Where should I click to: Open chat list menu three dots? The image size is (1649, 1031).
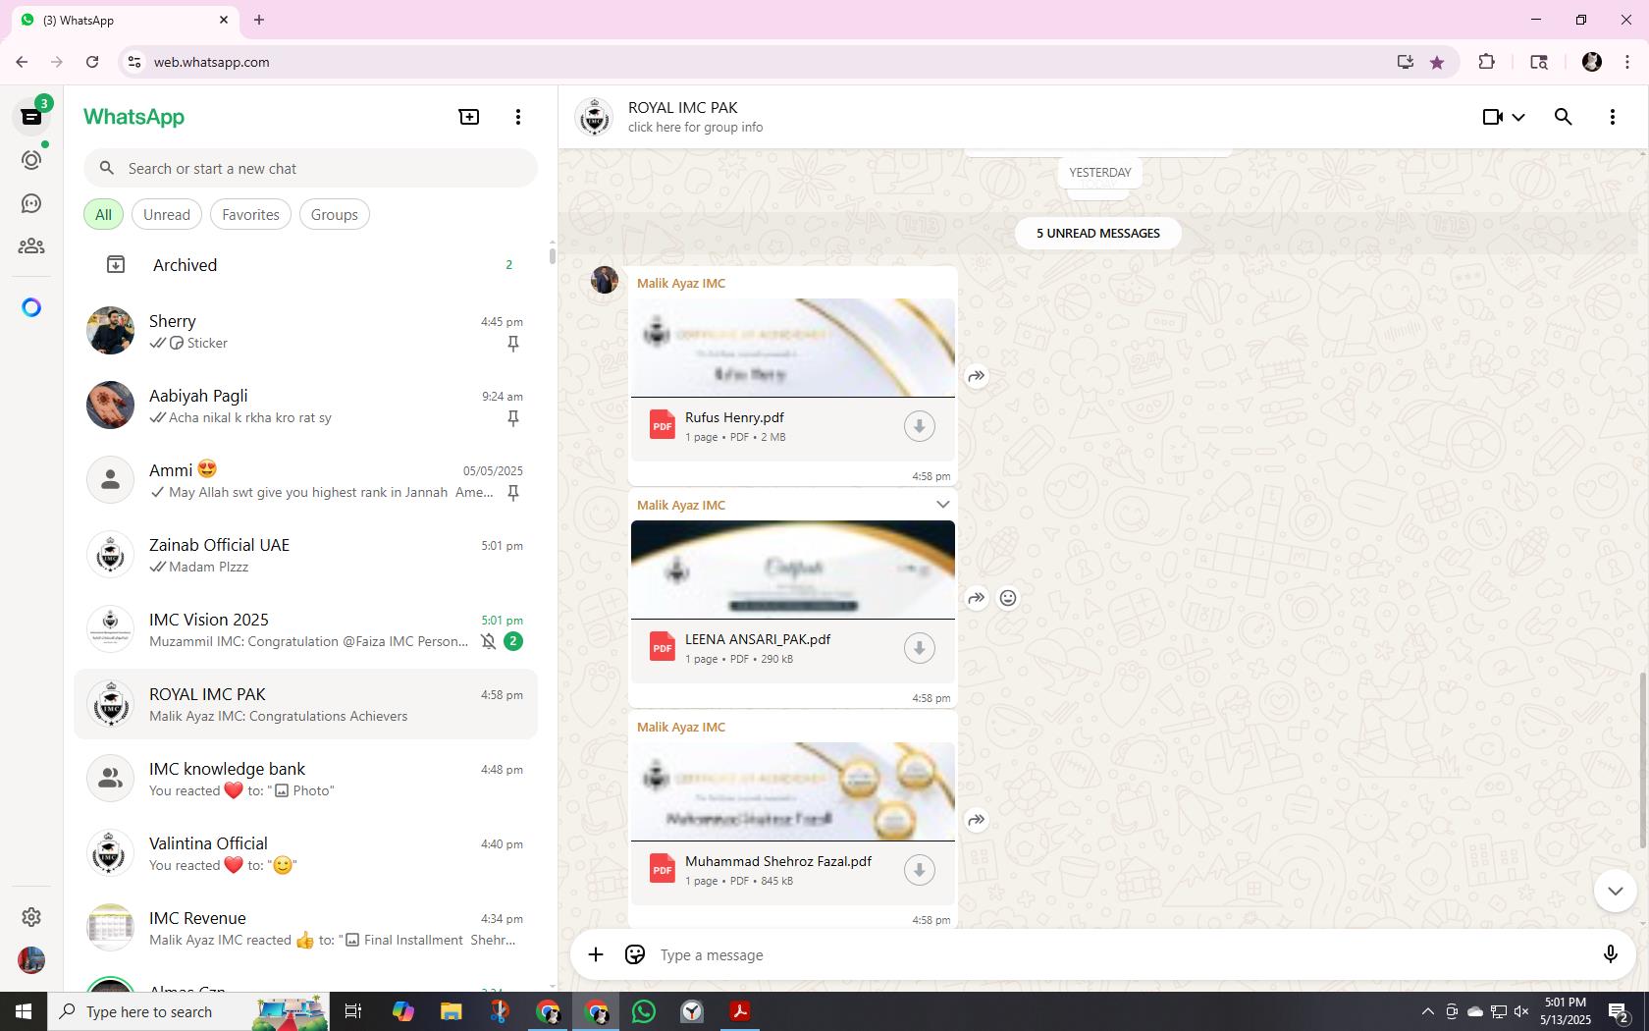tap(518, 117)
